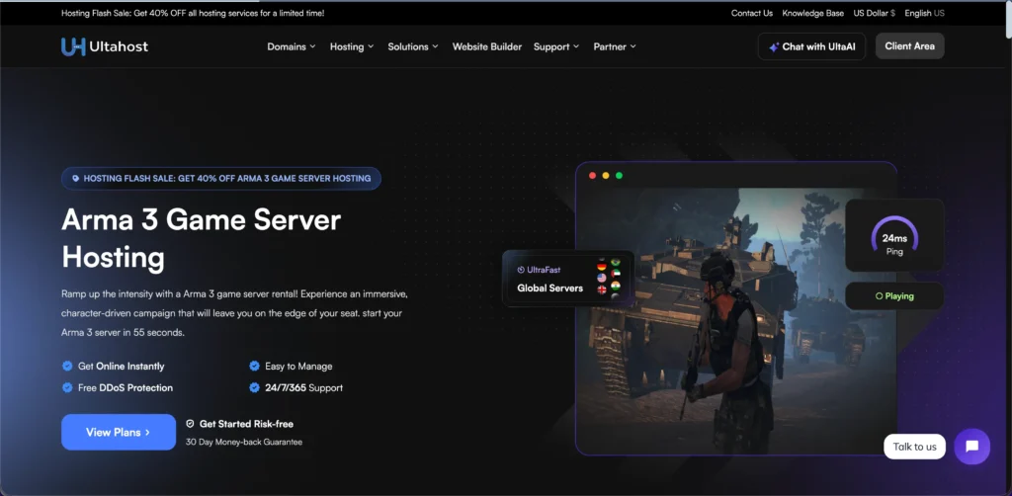Image resolution: width=1012 pixels, height=496 pixels.
Task: Click the Playing status indicator
Action: click(x=893, y=296)
